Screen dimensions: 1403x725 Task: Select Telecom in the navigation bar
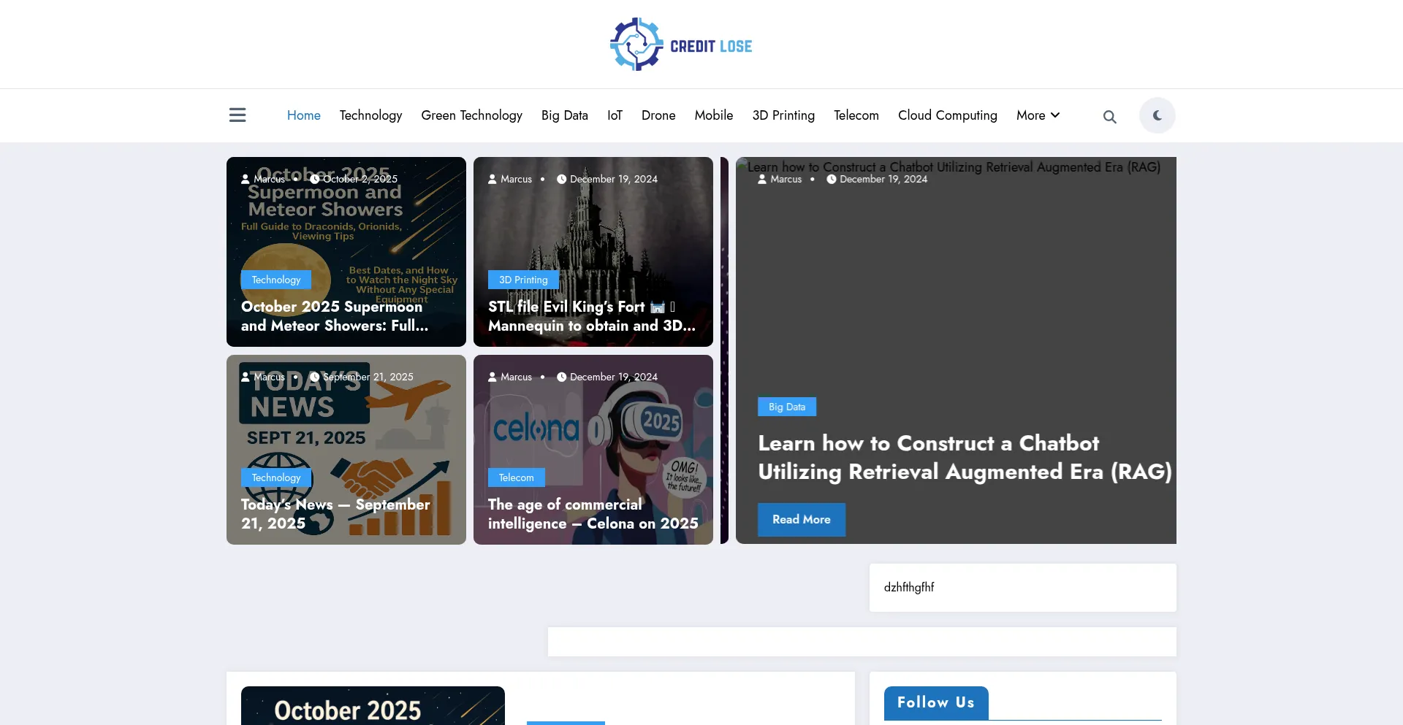coord(856,115)
